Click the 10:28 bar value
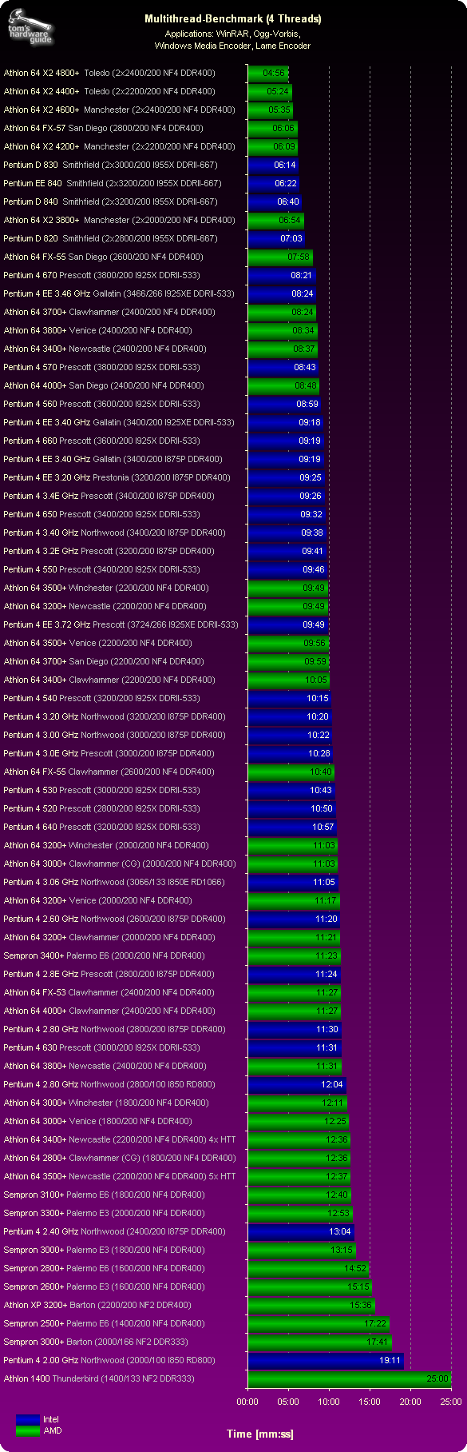Screen dimensions: 467x1452 tap(319, 753)
